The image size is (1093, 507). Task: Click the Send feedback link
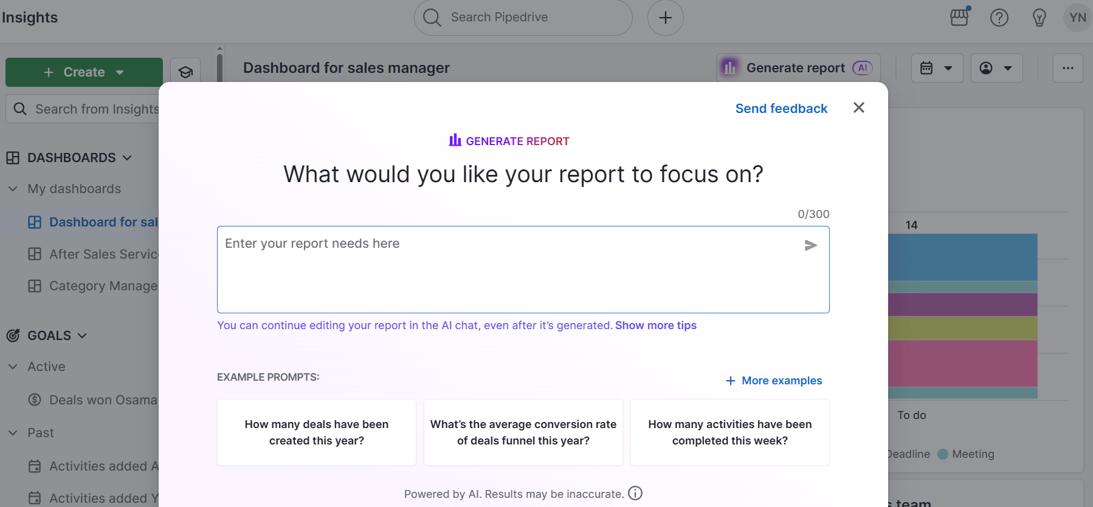781,109
